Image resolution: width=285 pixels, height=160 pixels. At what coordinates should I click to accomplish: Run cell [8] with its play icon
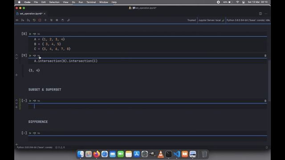(30, 34)
